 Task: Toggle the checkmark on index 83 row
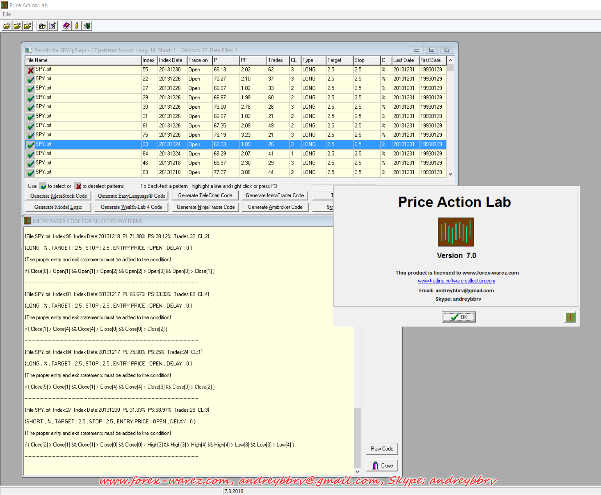point(31,173)
